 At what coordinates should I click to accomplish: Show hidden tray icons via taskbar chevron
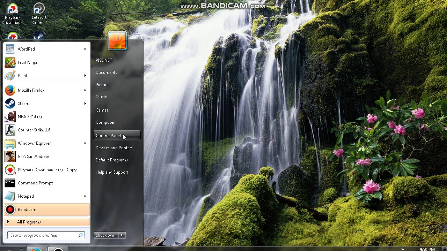tap(402, 249)
